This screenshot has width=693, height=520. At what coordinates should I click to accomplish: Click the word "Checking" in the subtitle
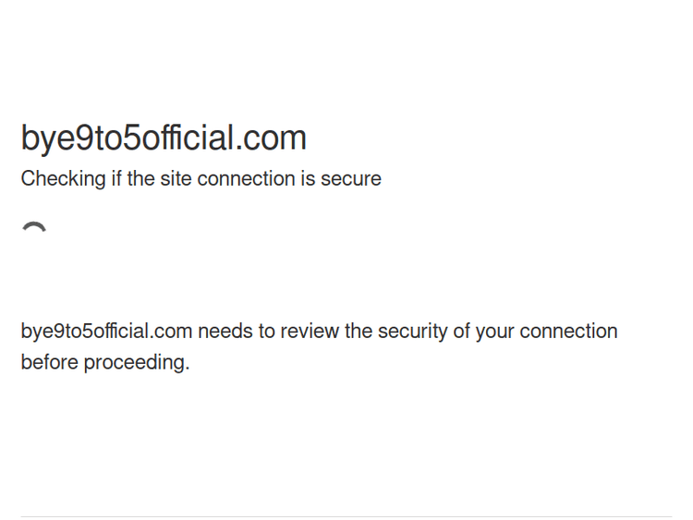coord(63,179)
